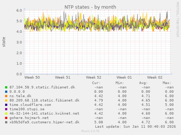Click the 'Week 52' x-axis label

[94, 78]
